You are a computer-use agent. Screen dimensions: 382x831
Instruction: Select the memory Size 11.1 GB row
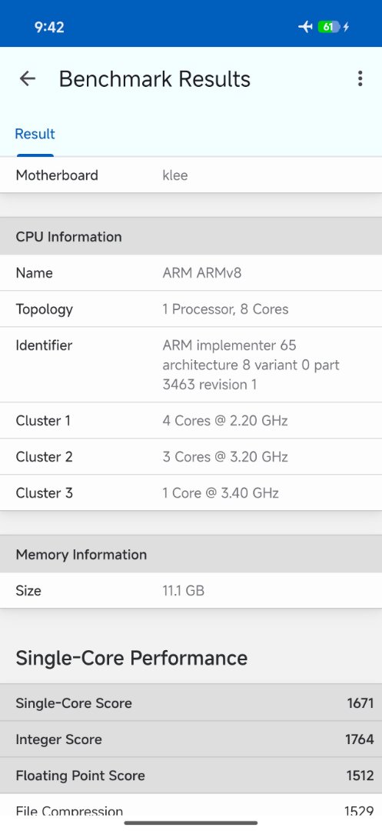pyautogui.click(x=191, y=590)
